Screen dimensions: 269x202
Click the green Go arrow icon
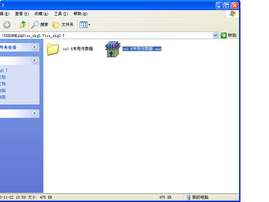[x=224, y=35]
